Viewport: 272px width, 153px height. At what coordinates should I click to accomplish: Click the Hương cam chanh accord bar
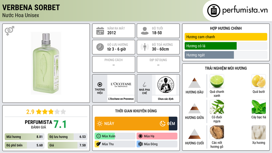point(226,37)
